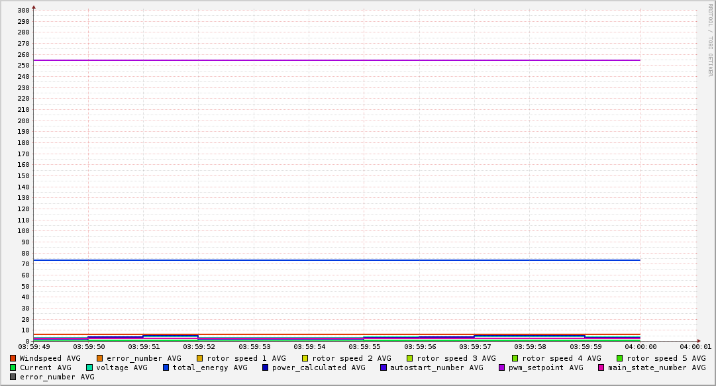
Task: Click the 100 label on the y-axis
Action: (x=23, y=231)
